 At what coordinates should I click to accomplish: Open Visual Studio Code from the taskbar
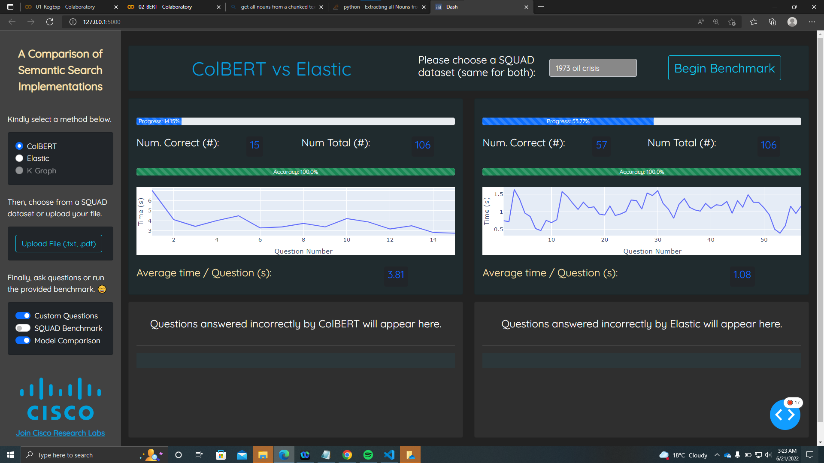[x=389, y=455]
